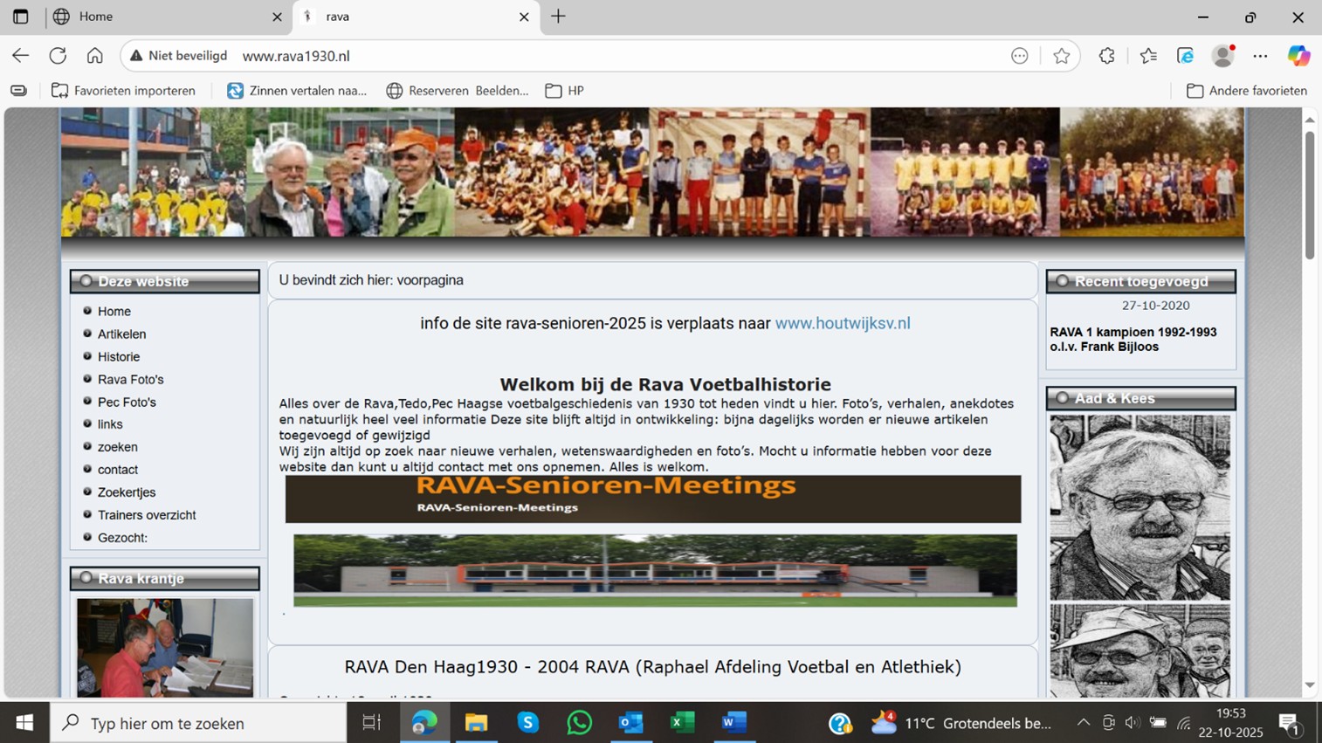The height and width of the screenshot is (743, 1322).
Task: Open Settings and more ellipsis menu
Action: point(1260,56)
